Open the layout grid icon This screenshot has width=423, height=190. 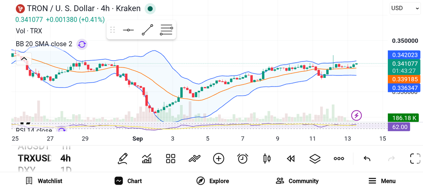coord(171,159)
